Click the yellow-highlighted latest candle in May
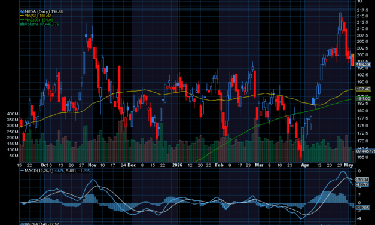Screen dimensions: 375x225 pos(353,60)
